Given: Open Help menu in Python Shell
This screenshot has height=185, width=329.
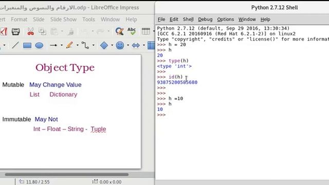Looking at the screenshot, I should pyautogui.click(x=265, y=20).
